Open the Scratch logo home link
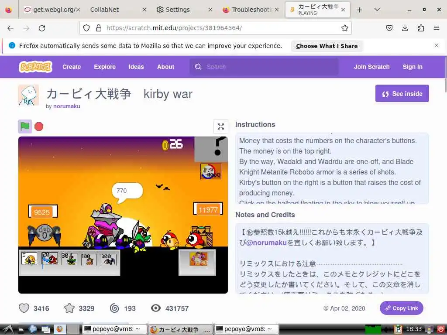This screenshot has height=335, width=447. (35, 67)
